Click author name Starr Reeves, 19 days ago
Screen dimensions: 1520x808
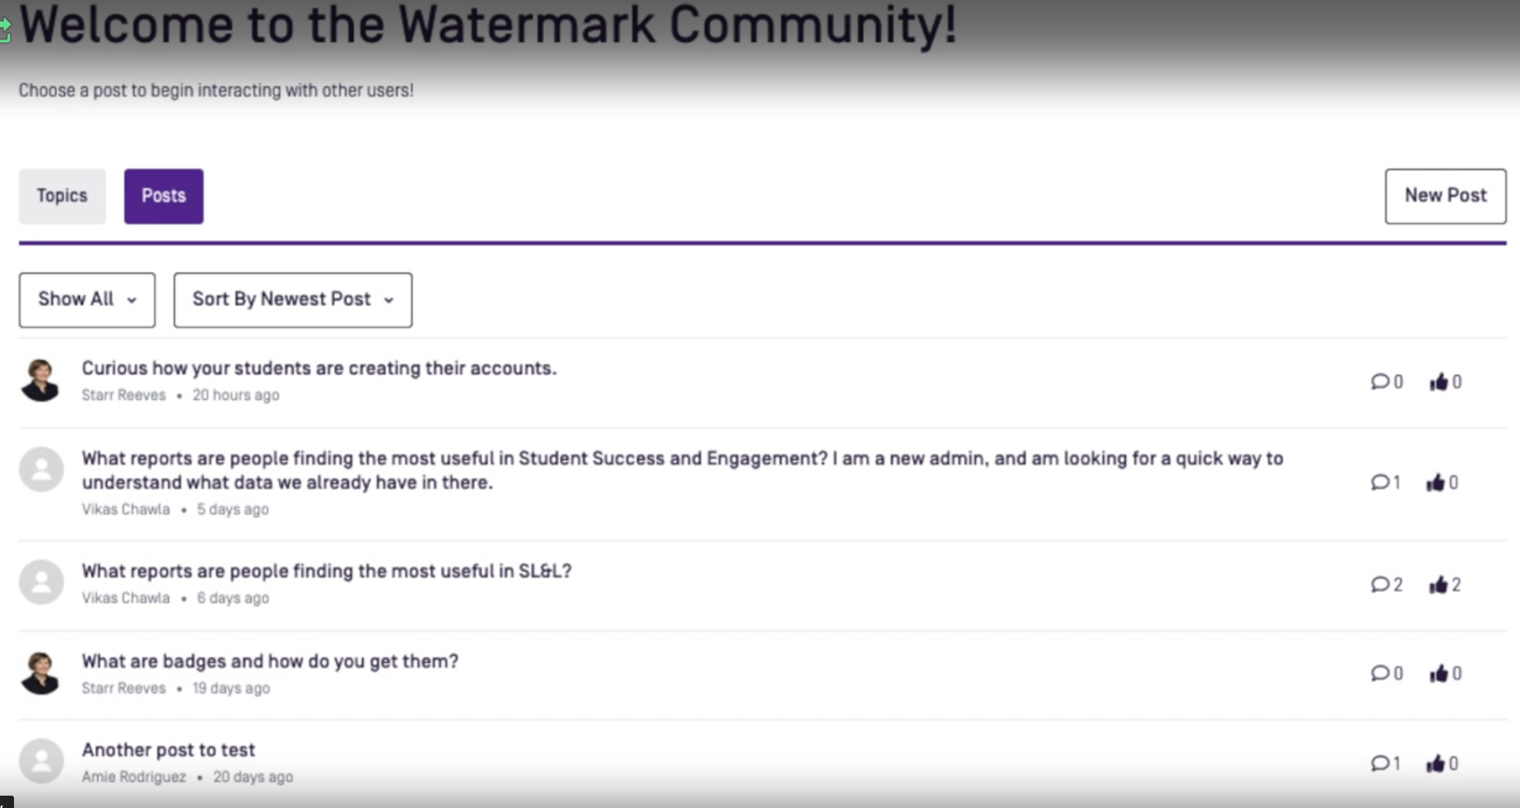[x=123, y=688]
